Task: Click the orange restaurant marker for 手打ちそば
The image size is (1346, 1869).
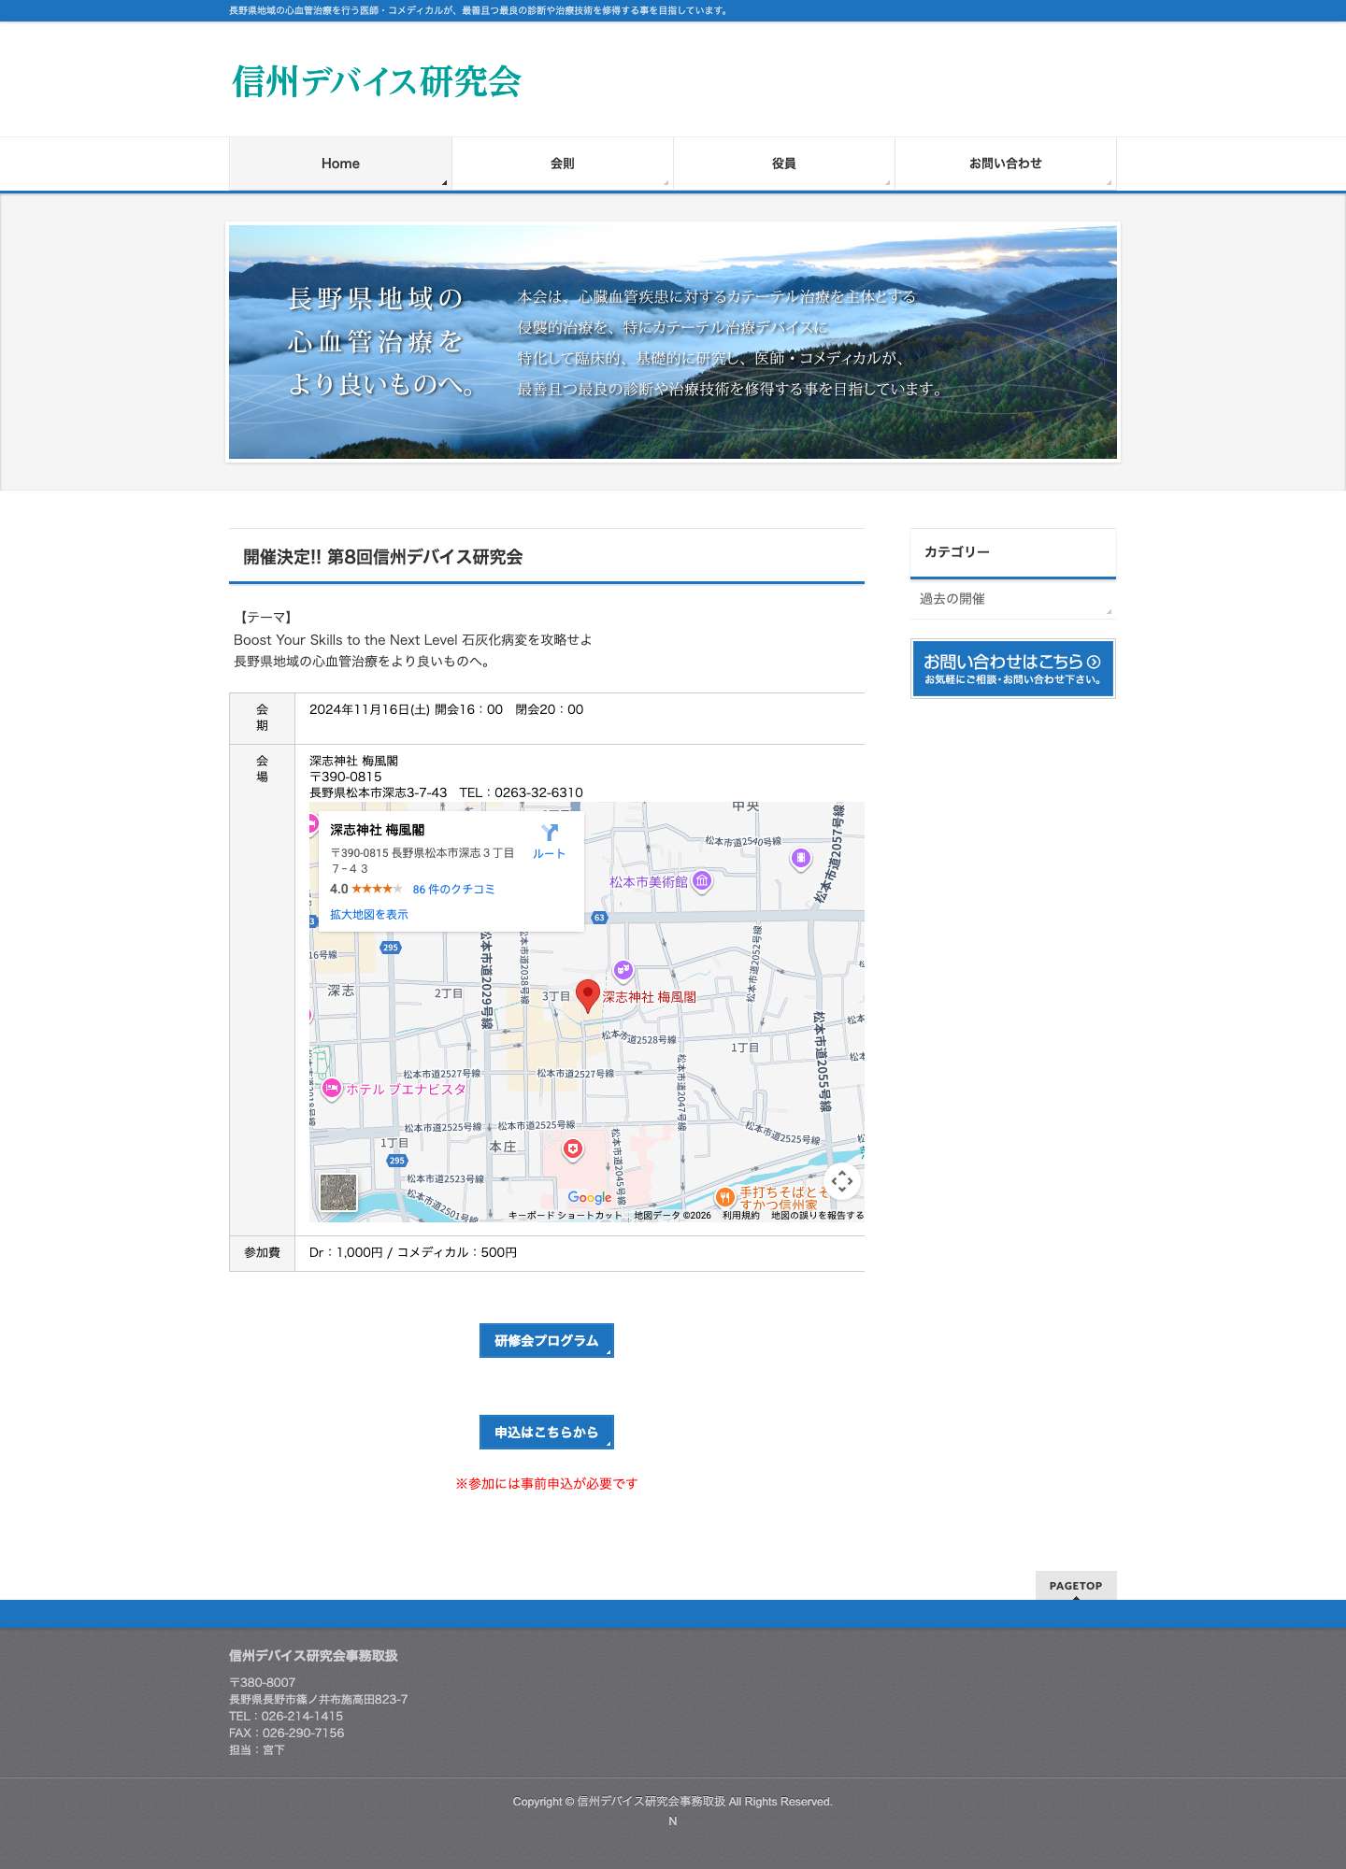Action: 724,1197
